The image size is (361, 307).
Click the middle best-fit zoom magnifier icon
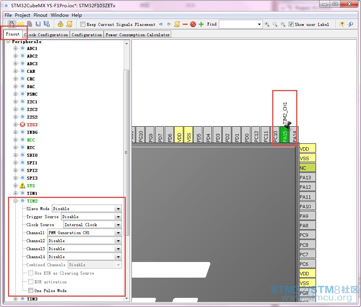point(275,24)
